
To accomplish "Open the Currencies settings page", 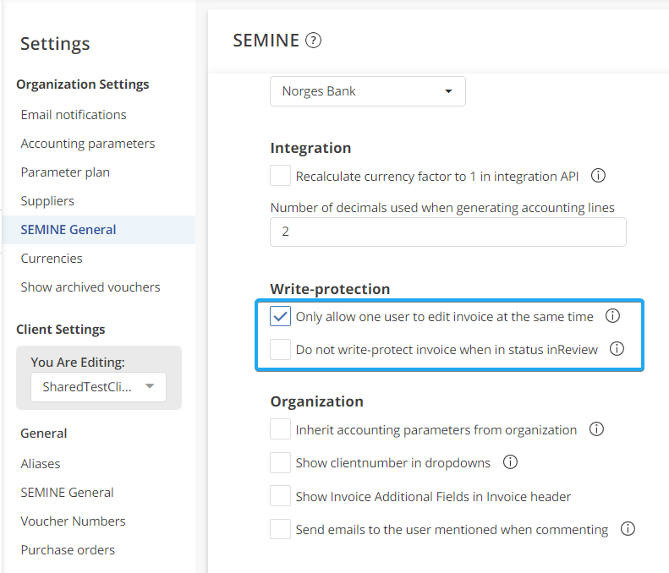I will [x=52, y=259].
